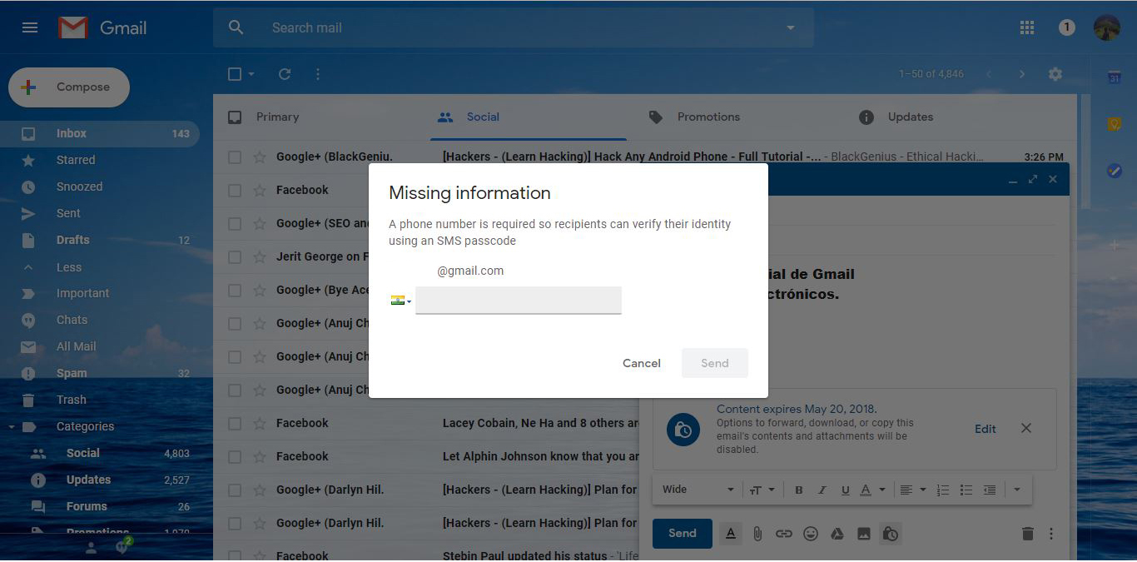Open Keep in the side panel

(x=1114, y=124)
